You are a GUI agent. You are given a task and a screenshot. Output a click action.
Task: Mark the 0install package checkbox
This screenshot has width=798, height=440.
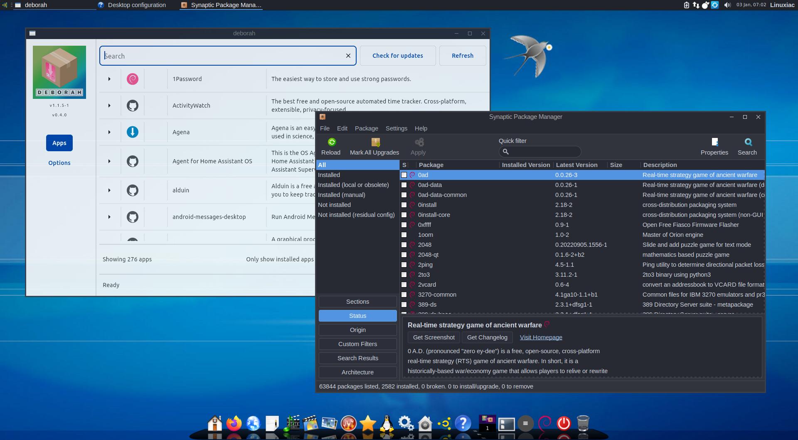pos(404,205)
